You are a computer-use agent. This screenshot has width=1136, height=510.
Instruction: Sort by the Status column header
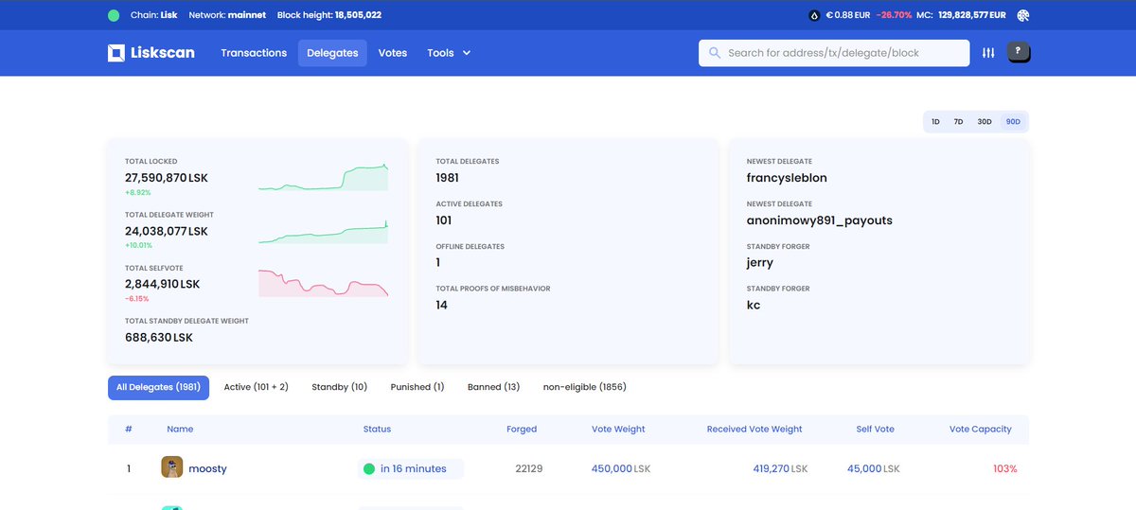(x=377, y=429)
